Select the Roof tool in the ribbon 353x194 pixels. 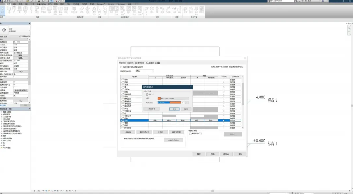point(37,10)
